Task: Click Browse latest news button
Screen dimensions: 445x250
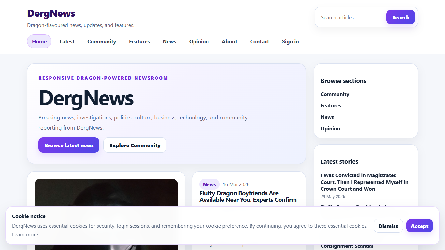Action: [69, 145]
